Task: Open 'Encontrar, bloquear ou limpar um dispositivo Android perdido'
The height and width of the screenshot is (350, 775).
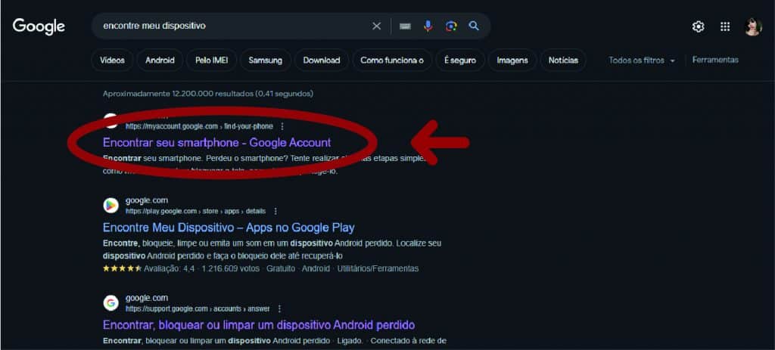Action: (x=259, y=325)
